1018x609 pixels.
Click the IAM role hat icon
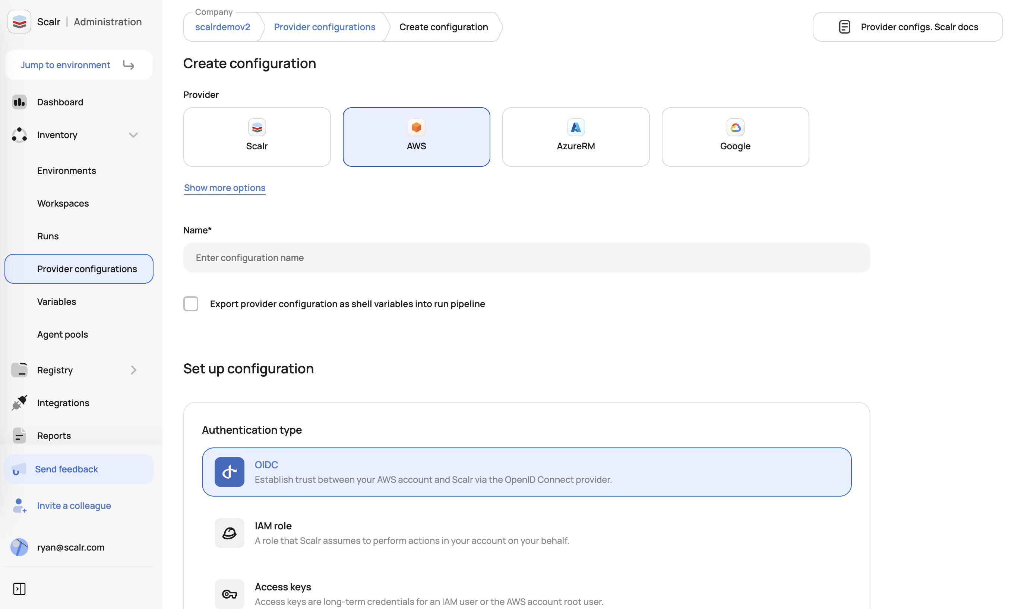[x=230, y=533]
